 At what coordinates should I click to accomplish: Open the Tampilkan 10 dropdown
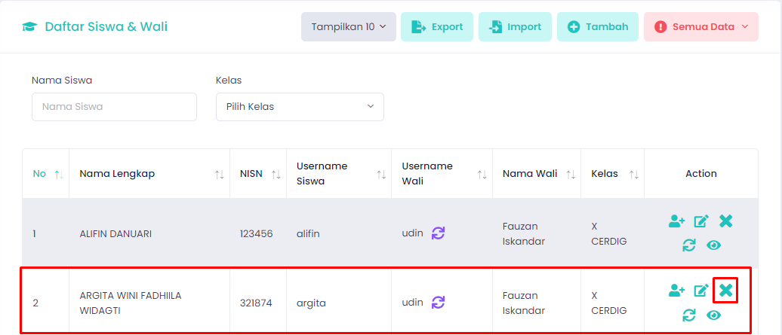[349, 27]
